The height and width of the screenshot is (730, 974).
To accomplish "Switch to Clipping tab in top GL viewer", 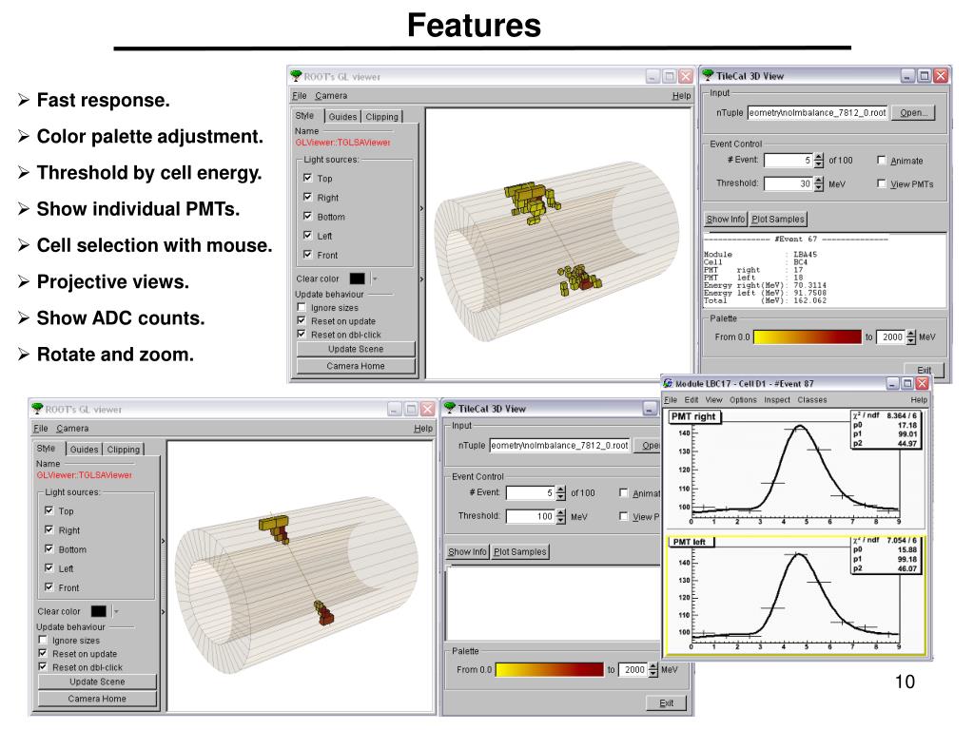I will 382,116.
